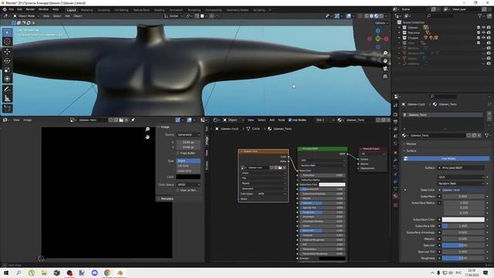Screen dimensions: 494x278
Task: Hide first collection with its eye icon
Action: pos(483,28)
